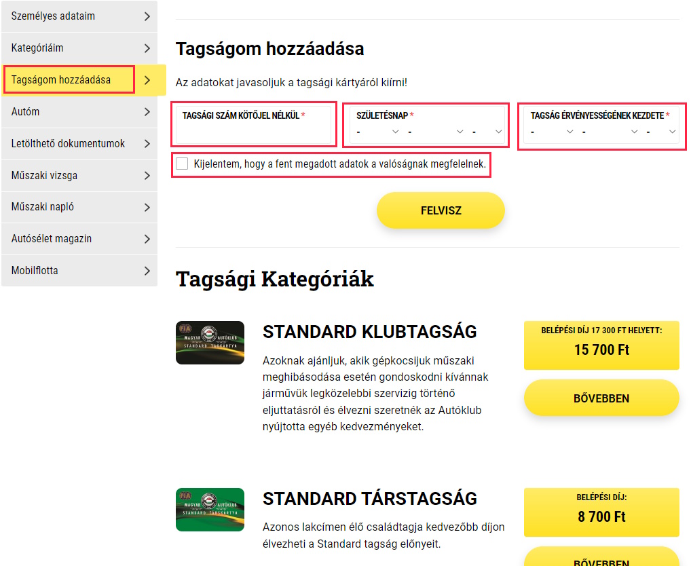691x566 pixels.
Task: Click the chevron arrow beside Tagságom hozzáadása
Action: [147, 79]
